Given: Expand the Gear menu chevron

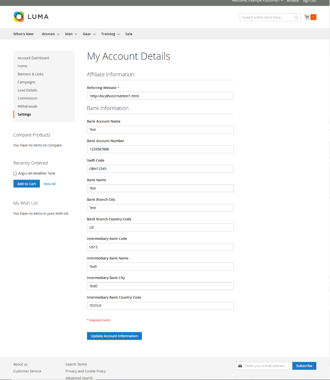Looking at the screenshot, I should 94,34.
